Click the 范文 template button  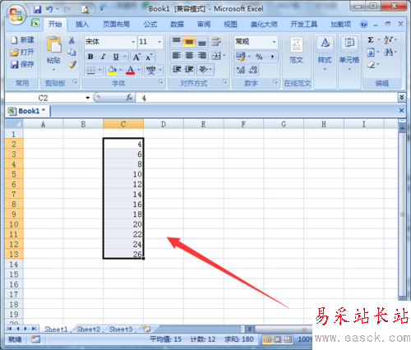(x=297, y=50)
